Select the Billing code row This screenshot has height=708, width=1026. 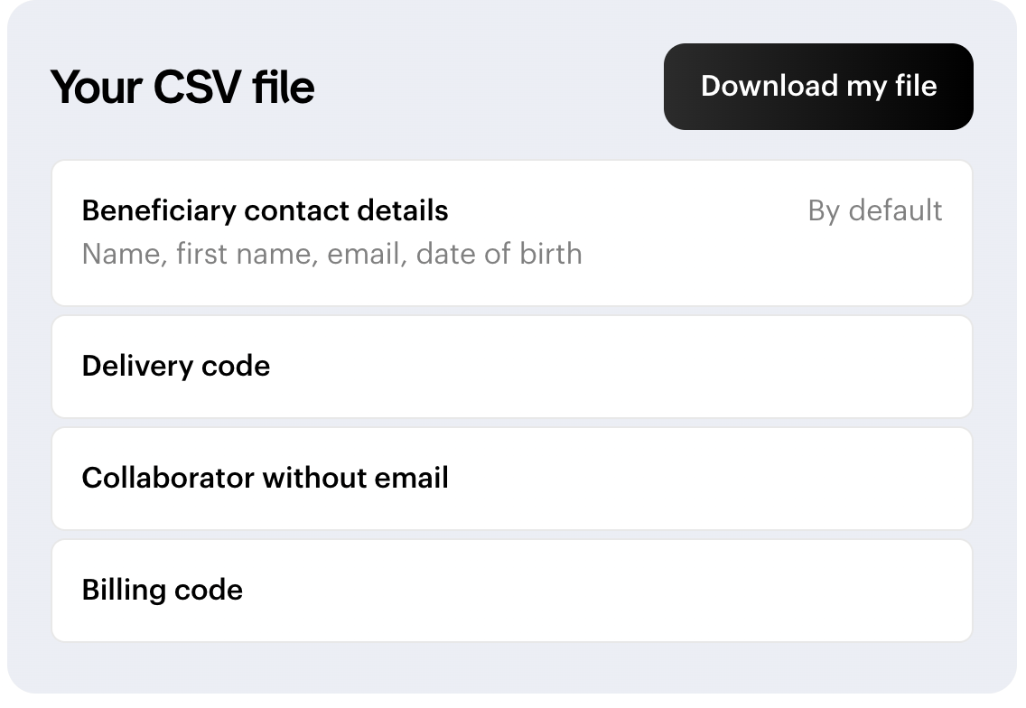(x=511, y=591)
